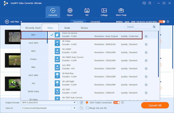Open settings gear for HD 1080P
Image resolution: width=174 pixels, height=113 pixels.
pos(146,53)
